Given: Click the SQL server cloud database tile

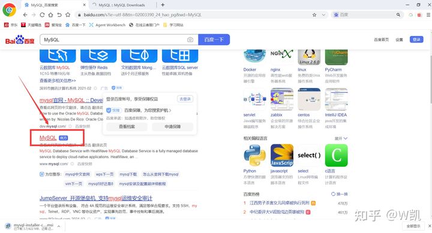Looking at the screenshot, I should coord(180,56).
